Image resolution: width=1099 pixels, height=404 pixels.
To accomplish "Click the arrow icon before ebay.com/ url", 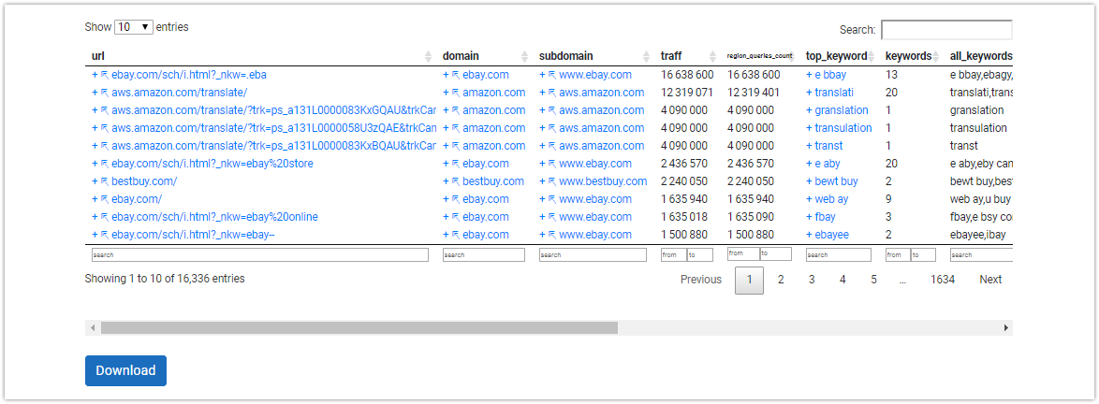I will [x=105, y=199].
